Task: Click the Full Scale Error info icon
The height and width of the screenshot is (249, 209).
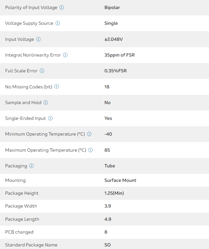Action: click(42, 71)
